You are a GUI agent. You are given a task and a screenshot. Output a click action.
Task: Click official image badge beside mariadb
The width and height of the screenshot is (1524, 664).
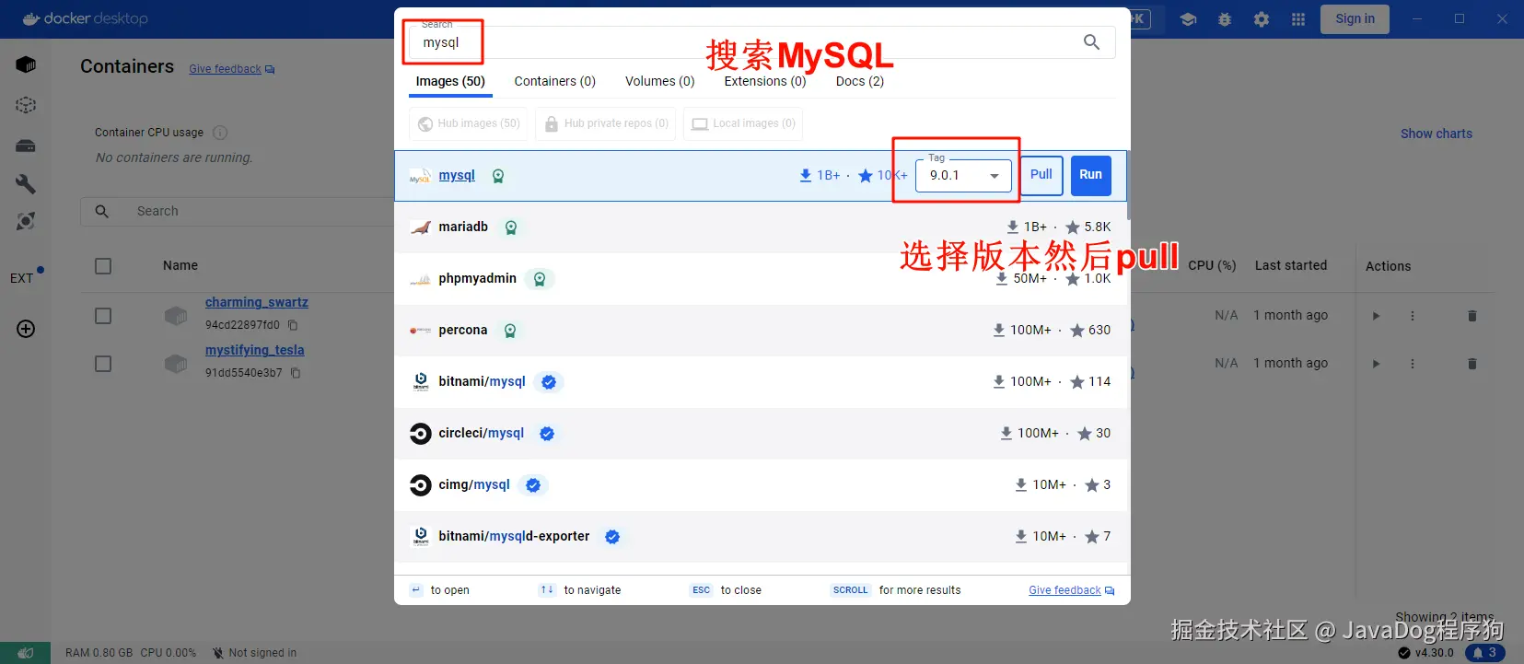(511, 227)
